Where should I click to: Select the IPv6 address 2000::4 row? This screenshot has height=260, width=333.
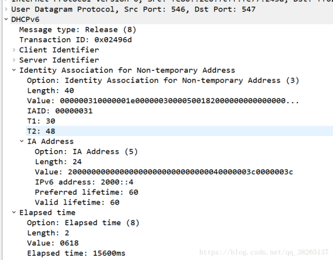[84, 182]
